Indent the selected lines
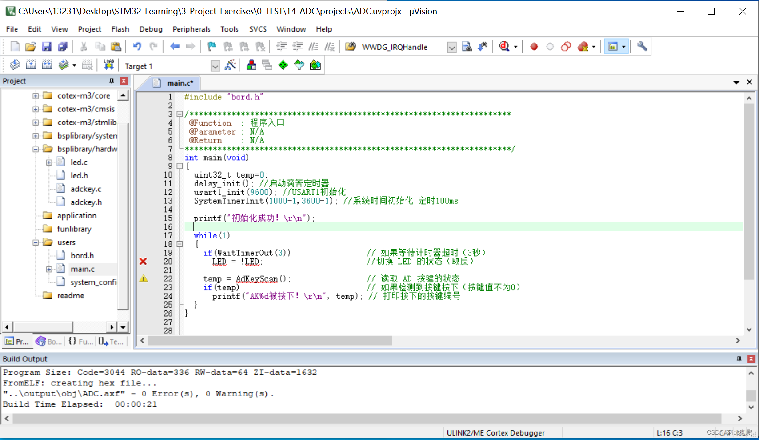This screenshot has height=440, width=759. point(281,47)
